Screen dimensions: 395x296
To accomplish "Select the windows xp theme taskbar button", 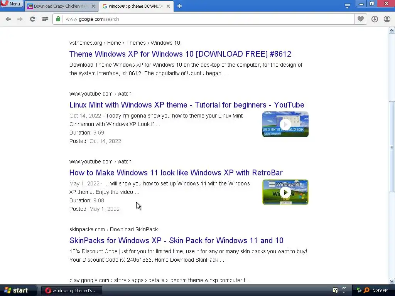I will point(71,291).
